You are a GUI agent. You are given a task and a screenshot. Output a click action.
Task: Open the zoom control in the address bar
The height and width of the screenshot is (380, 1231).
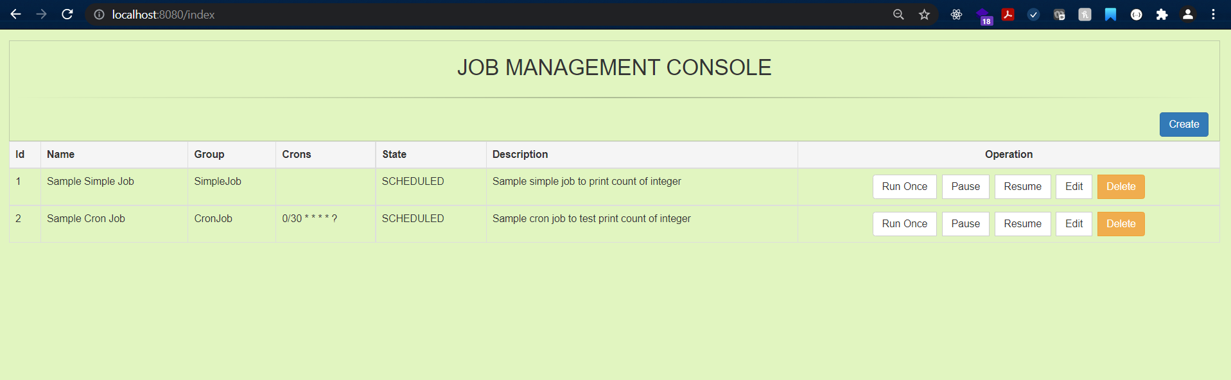click(898, 14)
